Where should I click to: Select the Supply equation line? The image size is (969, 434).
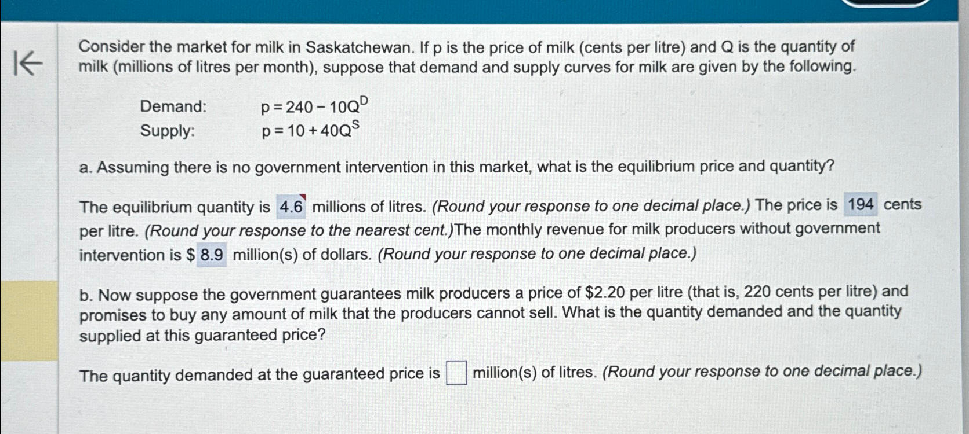(x=249, y=131)
